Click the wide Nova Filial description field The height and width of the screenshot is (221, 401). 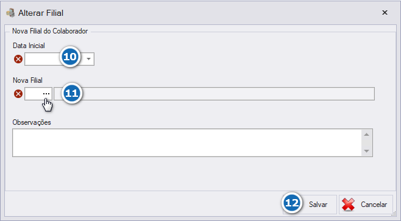[x=214, y=94]
